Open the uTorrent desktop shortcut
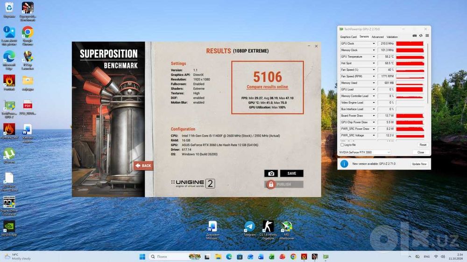Viewport: 467px width, 262px height. click(9, 156)
